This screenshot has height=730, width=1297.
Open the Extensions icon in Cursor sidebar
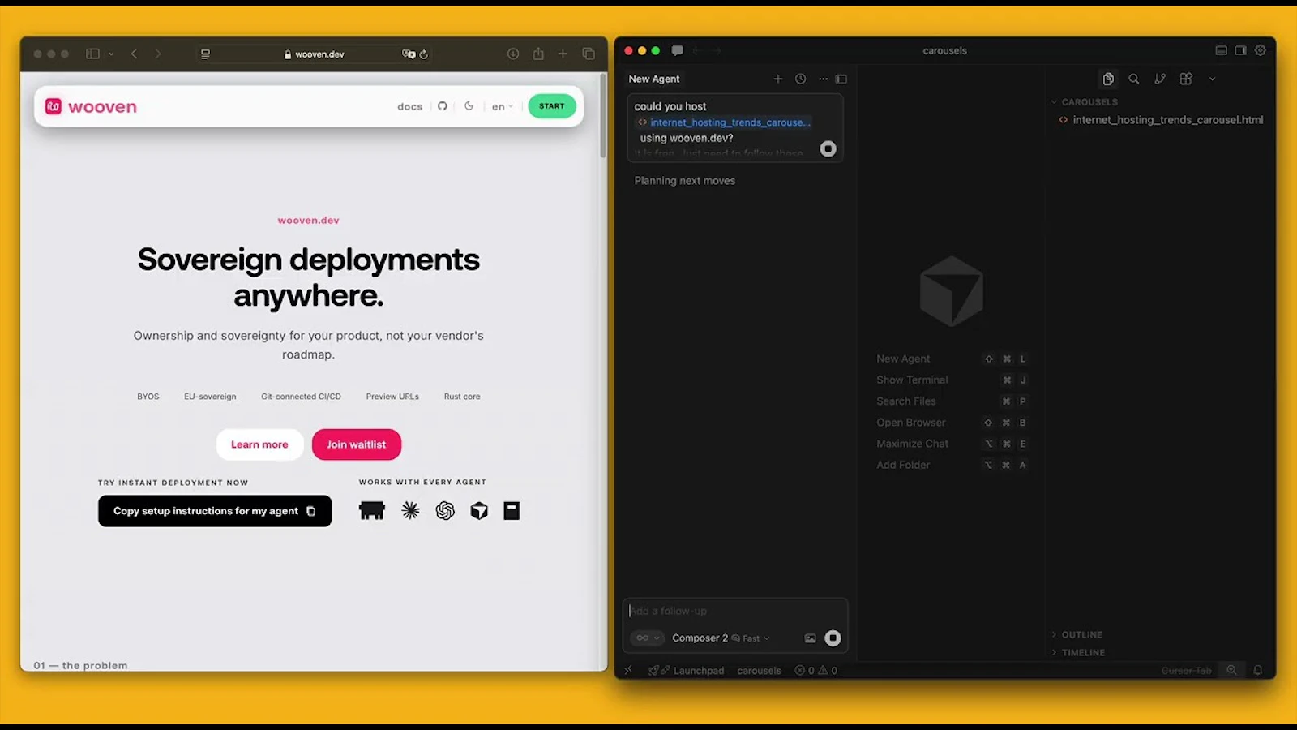[x=1186, y=79]
